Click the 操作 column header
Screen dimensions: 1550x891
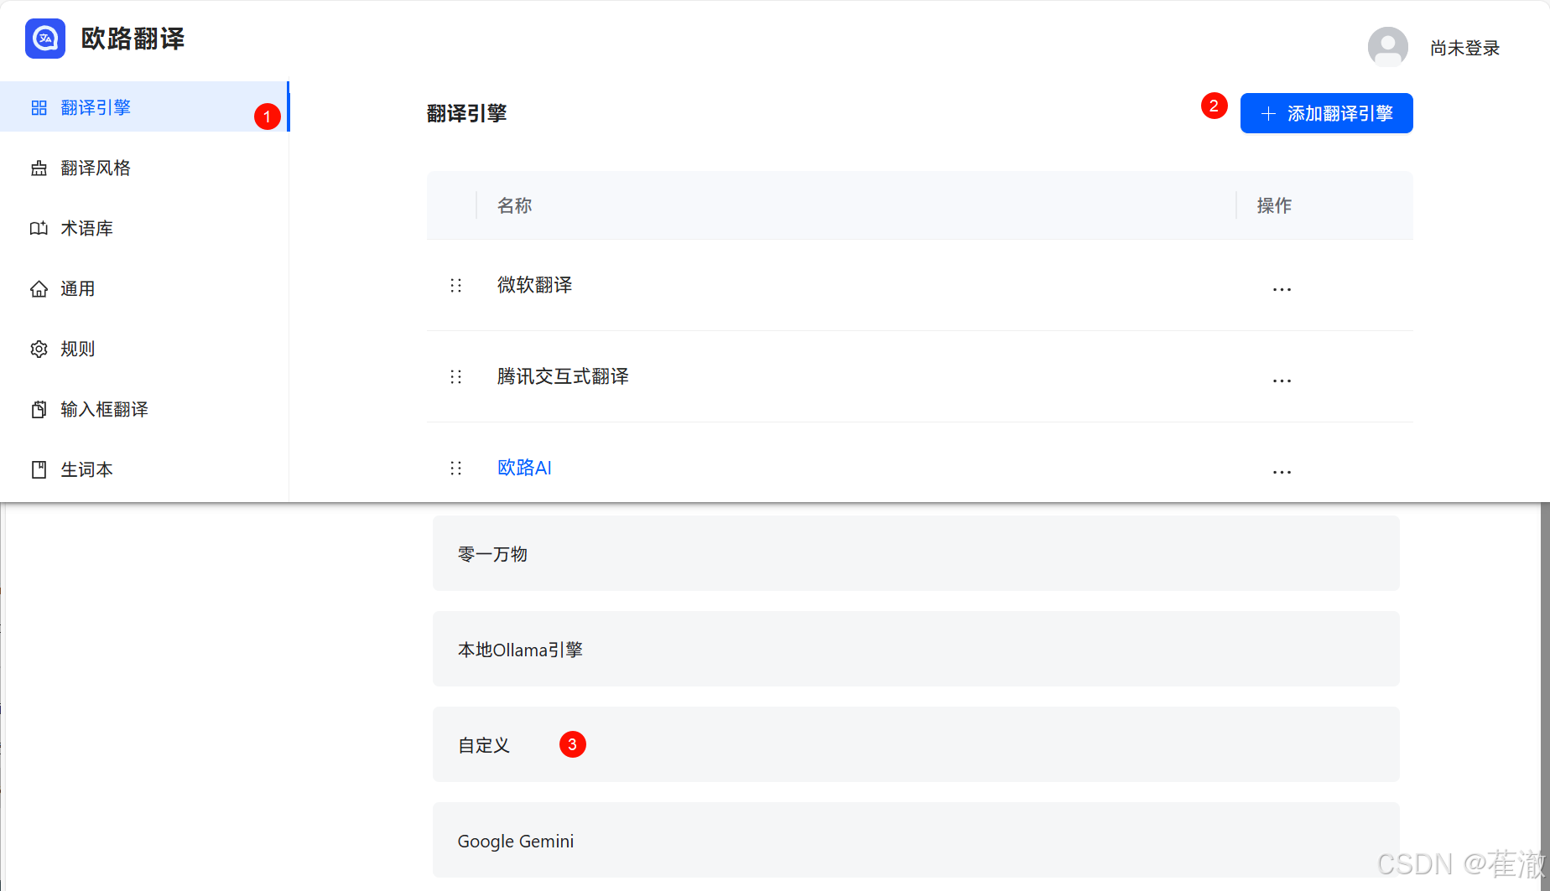point(1274,205)
